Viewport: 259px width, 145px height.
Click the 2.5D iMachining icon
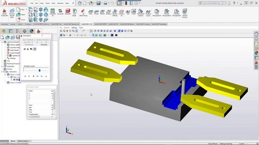pyautogui.click(x=83, y=12)
